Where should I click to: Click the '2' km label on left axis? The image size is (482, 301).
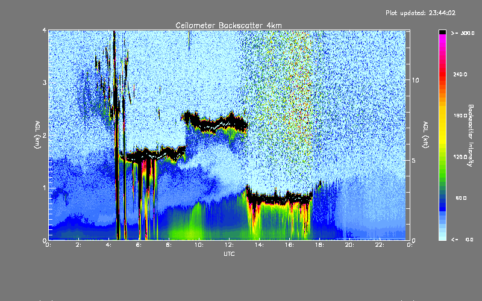coord(45,135)
